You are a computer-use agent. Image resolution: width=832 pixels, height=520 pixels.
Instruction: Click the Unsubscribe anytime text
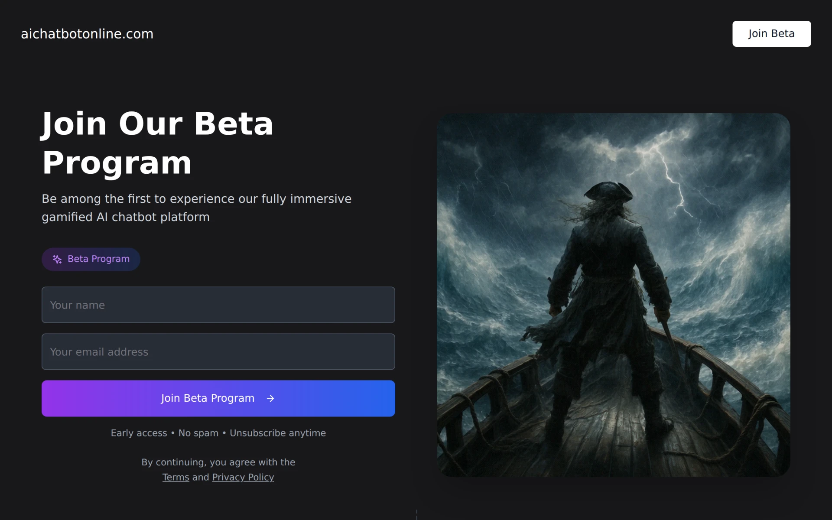click(x=278, y=433)
